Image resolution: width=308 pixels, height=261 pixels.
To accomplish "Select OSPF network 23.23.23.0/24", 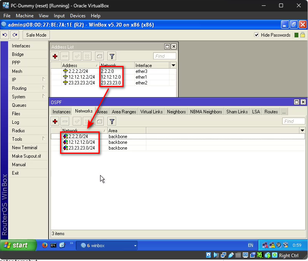I will pyautogui.click(x=178, y=148).
